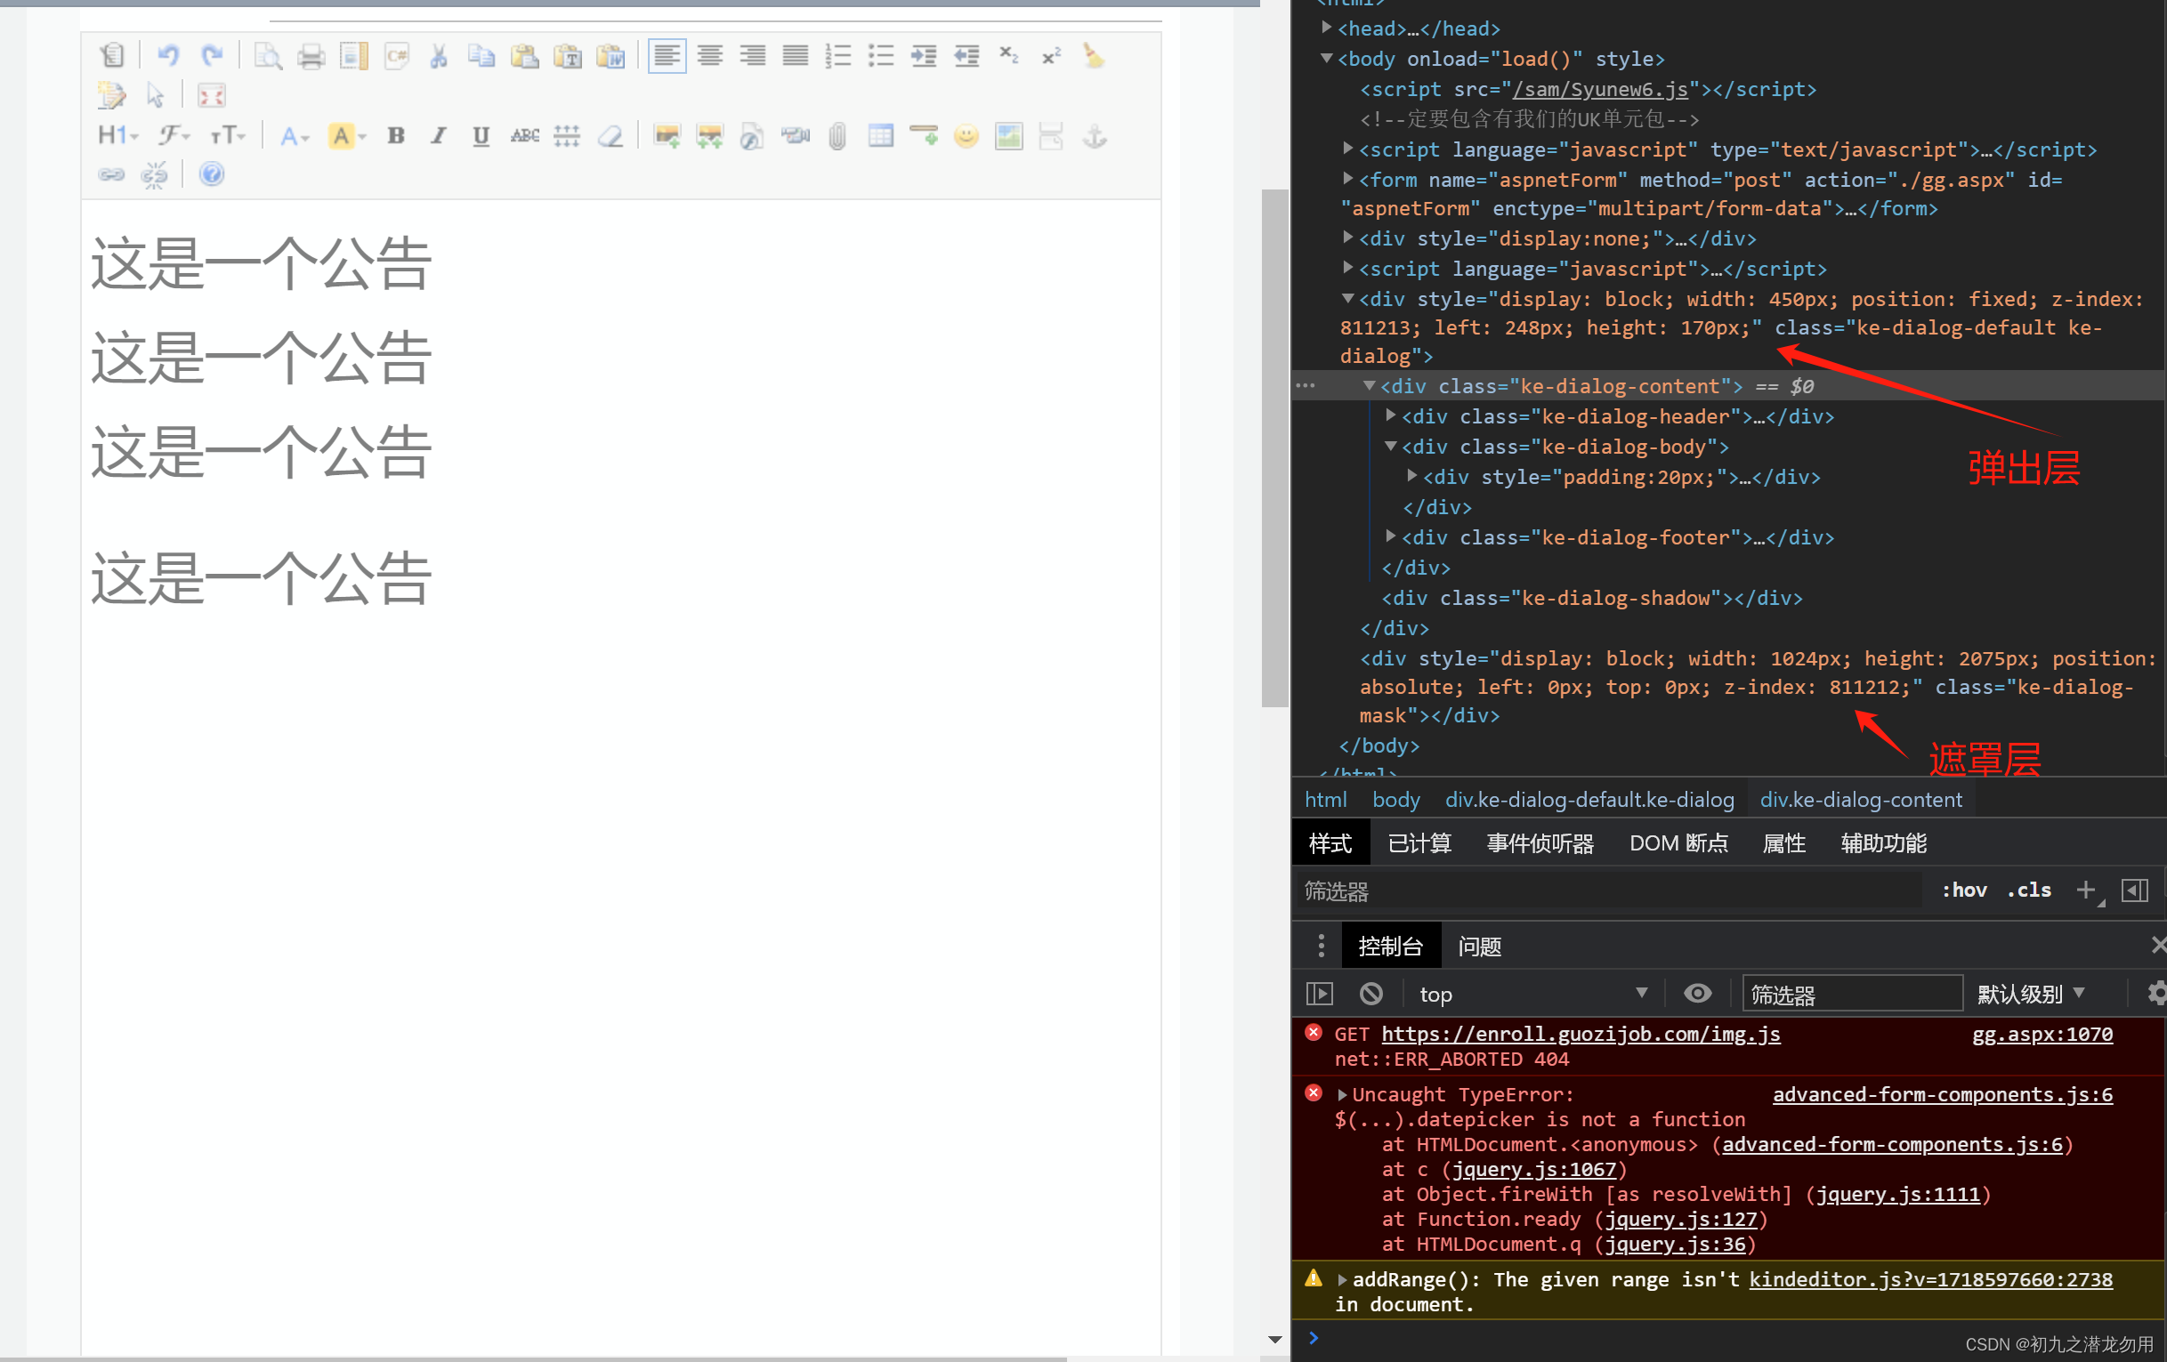
Task: Toggle italic formatting
Action: point(438,136)
